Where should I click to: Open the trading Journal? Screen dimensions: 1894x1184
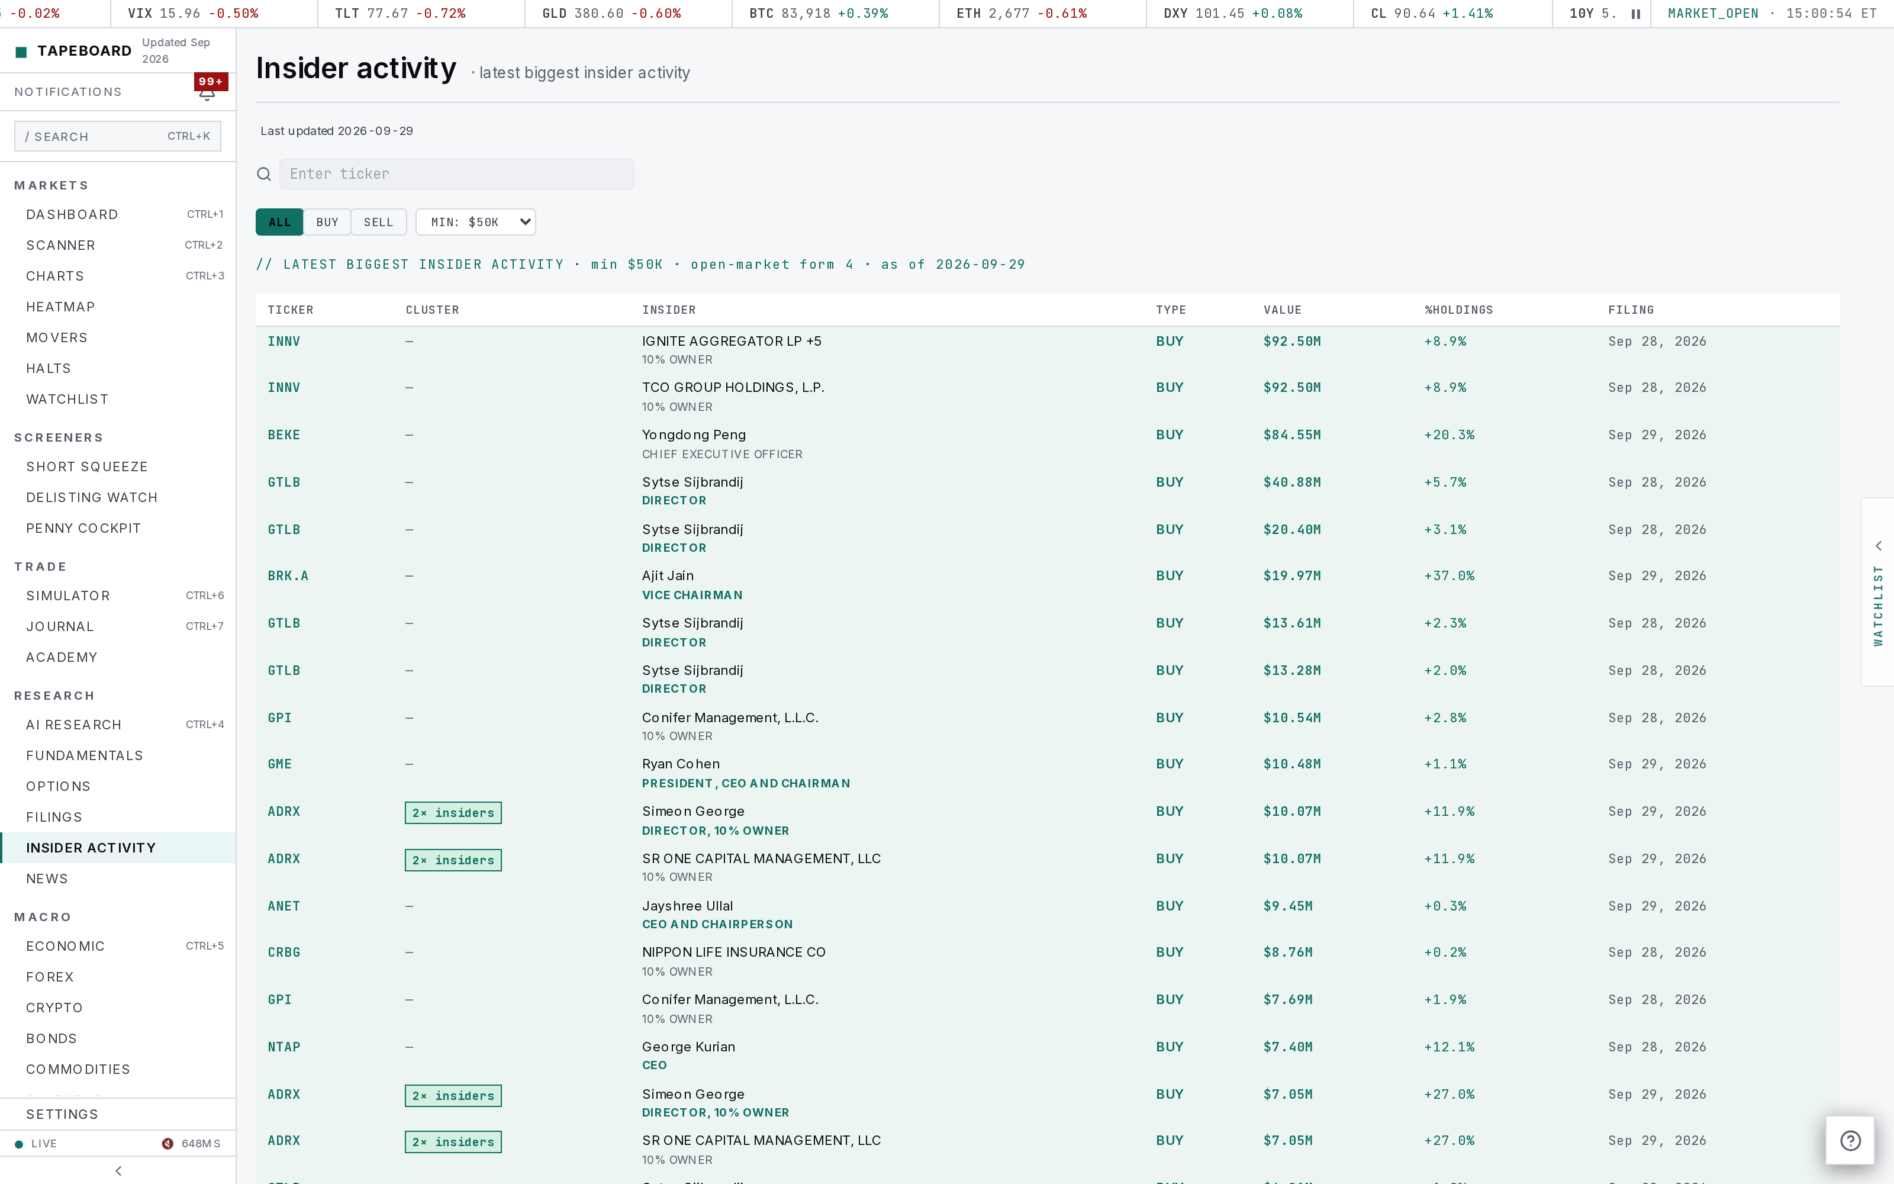click(117, 626)
